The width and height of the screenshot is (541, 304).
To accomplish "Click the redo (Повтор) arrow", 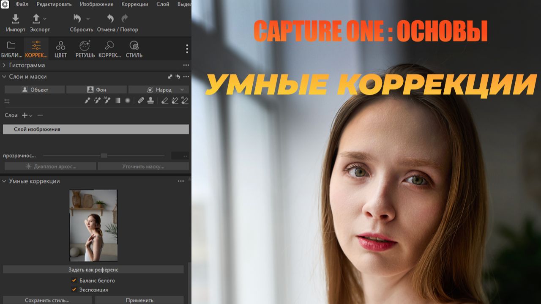I will (124, 19).
